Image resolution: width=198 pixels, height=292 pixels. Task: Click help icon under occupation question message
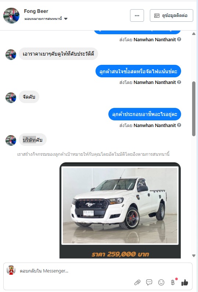(179, 125)
